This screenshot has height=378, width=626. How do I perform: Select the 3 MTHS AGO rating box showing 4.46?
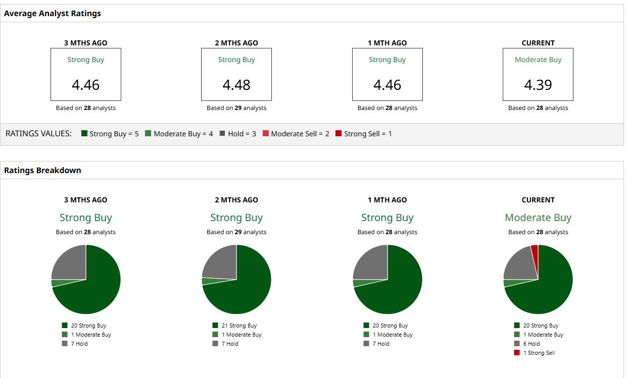[x=86, y=74]
